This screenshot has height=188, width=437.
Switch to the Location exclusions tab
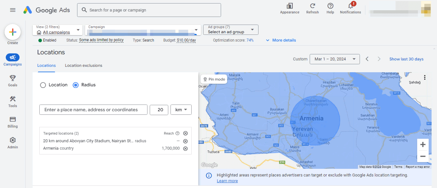(83, 66)
